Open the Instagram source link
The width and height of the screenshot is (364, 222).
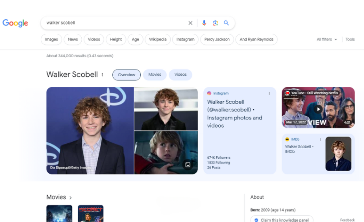point(218,93)
